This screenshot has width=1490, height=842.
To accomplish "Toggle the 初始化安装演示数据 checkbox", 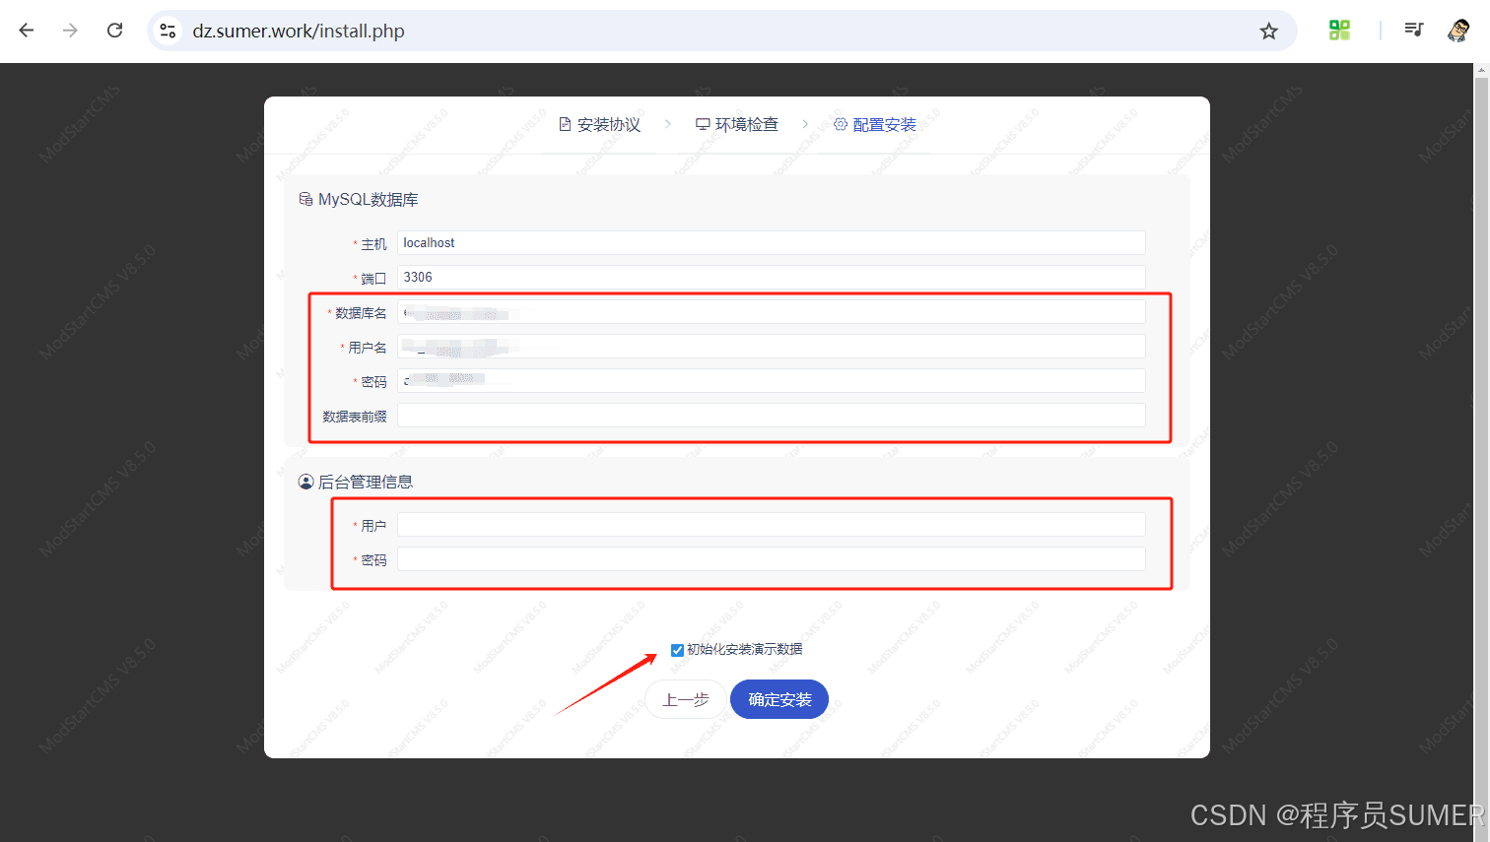I will pyautogui.click(x=677, y=650).
